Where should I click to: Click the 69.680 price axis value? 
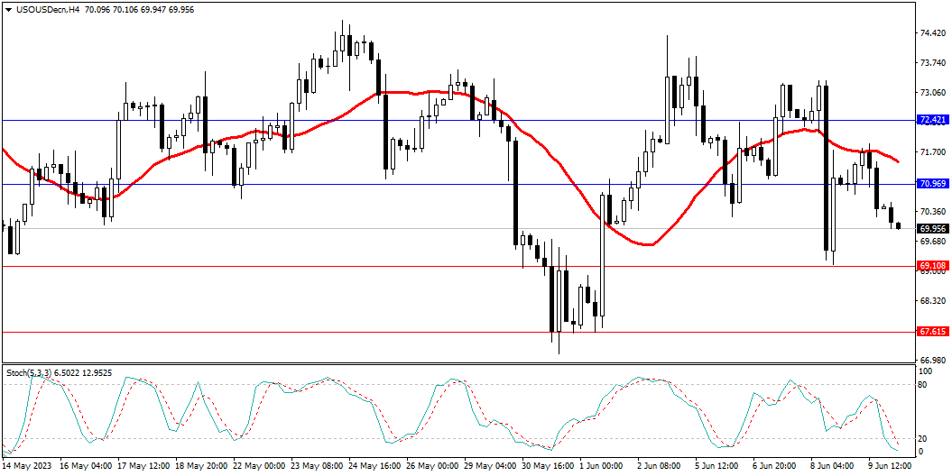tap(932, 242)
